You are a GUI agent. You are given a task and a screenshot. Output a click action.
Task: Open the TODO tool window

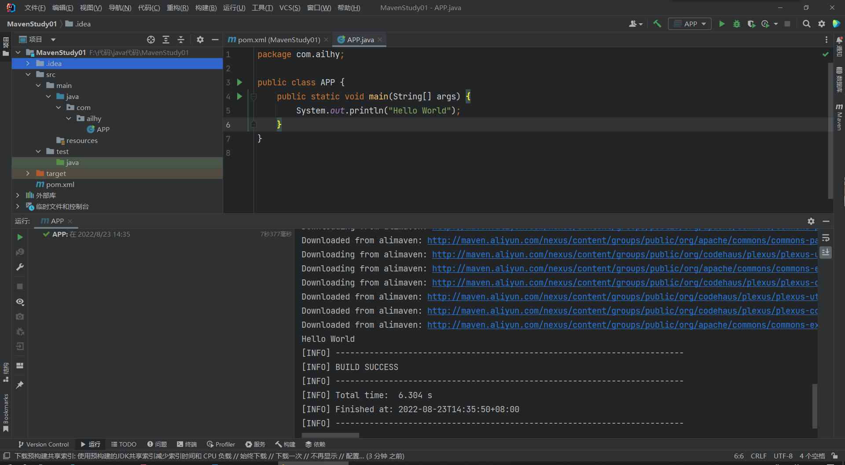click(124, 444)
